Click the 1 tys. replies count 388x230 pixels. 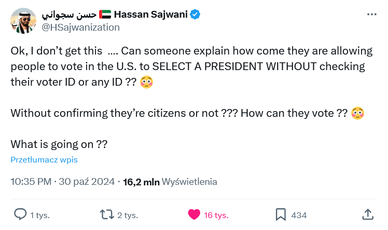(x=40, y=215)
